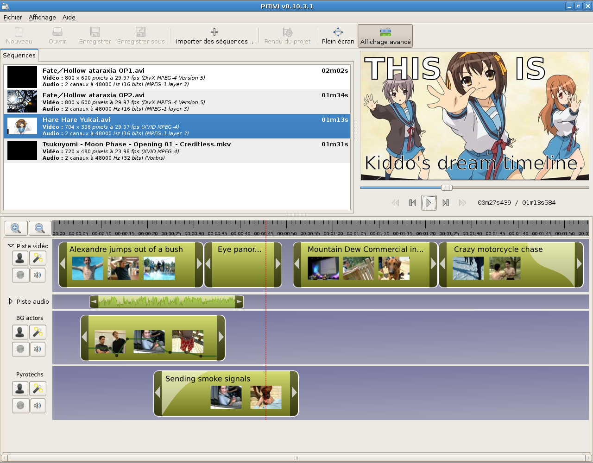Click the Play button under preview
Image resolution: width=593 pixels, height=463 pixels.
point(429,203)
